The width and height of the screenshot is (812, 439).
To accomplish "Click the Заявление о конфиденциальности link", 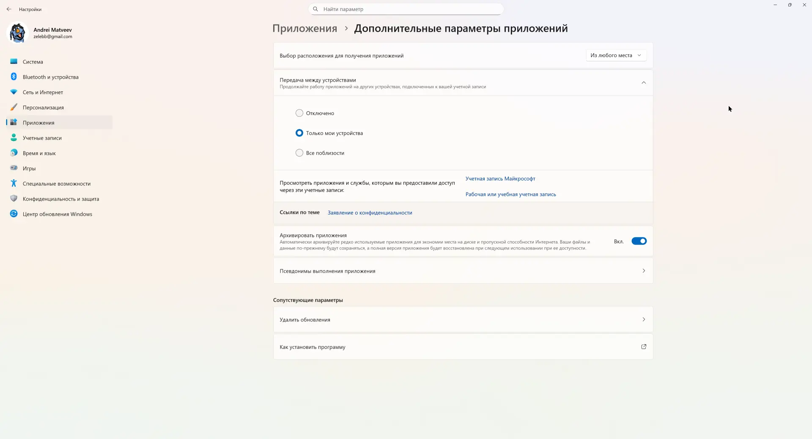I will 369,213.
